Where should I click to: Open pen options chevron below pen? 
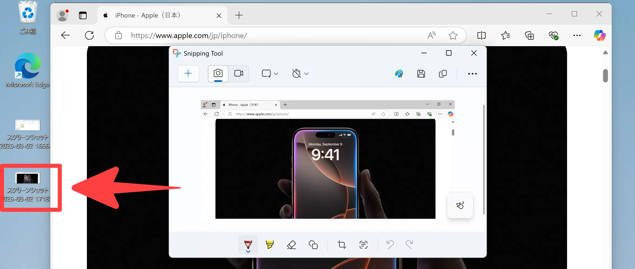pos(248,251)
